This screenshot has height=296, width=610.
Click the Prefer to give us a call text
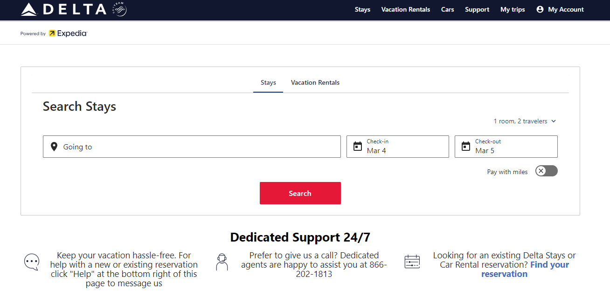(314, 265)
